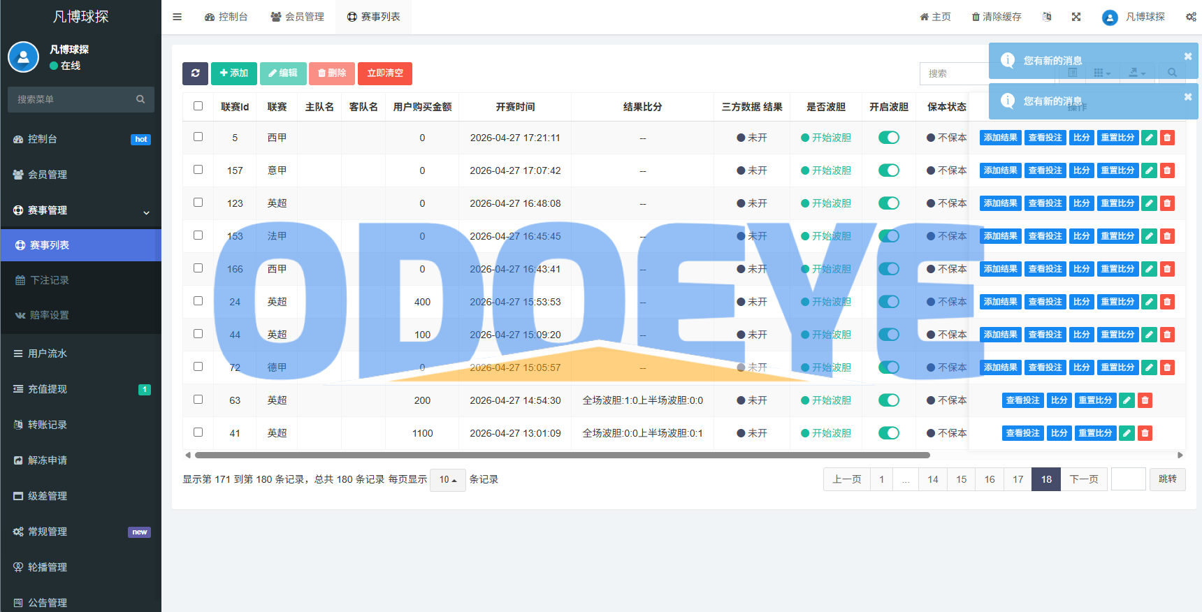Open the page size dropdown showing 10

448,479
